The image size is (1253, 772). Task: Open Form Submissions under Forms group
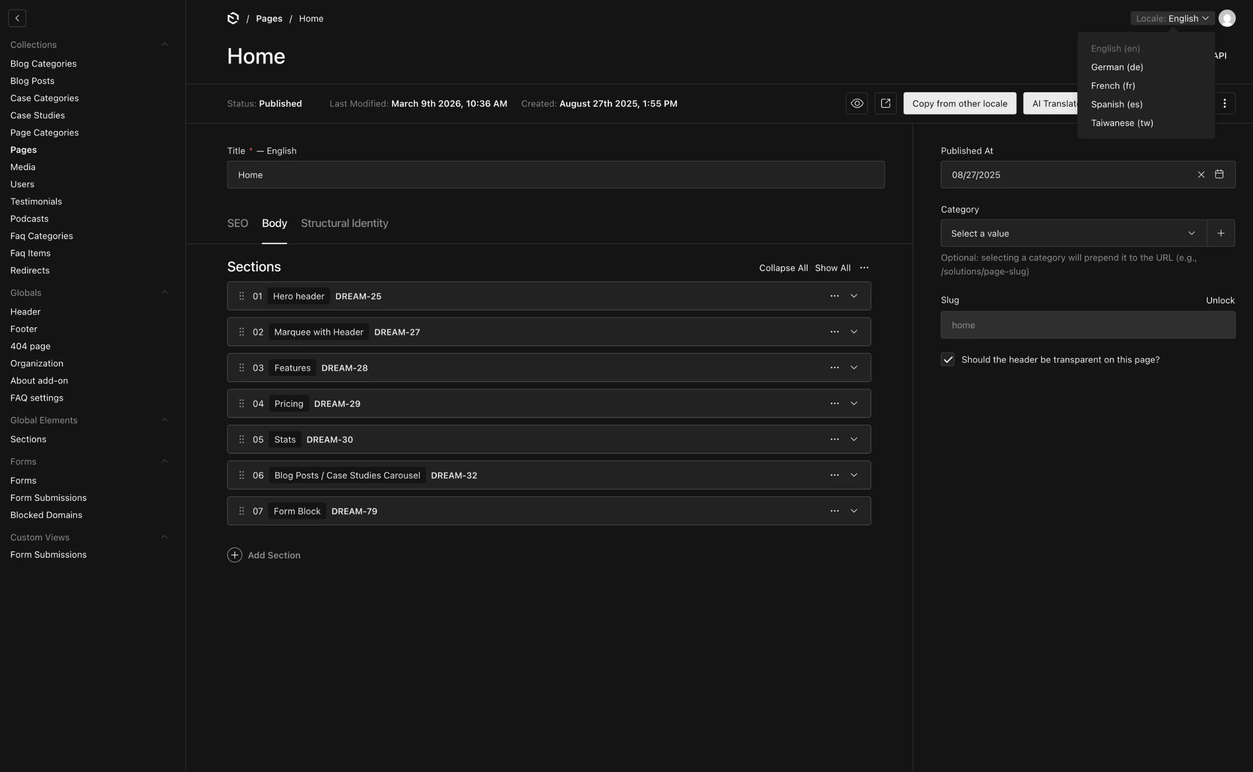pos(48,498)
